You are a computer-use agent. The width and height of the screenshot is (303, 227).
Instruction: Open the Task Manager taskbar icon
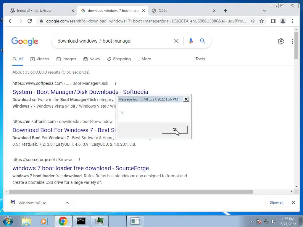99,221
